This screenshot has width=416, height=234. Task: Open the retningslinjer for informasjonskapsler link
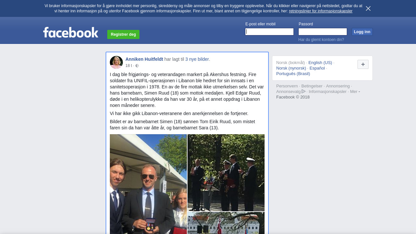[320, 11]
